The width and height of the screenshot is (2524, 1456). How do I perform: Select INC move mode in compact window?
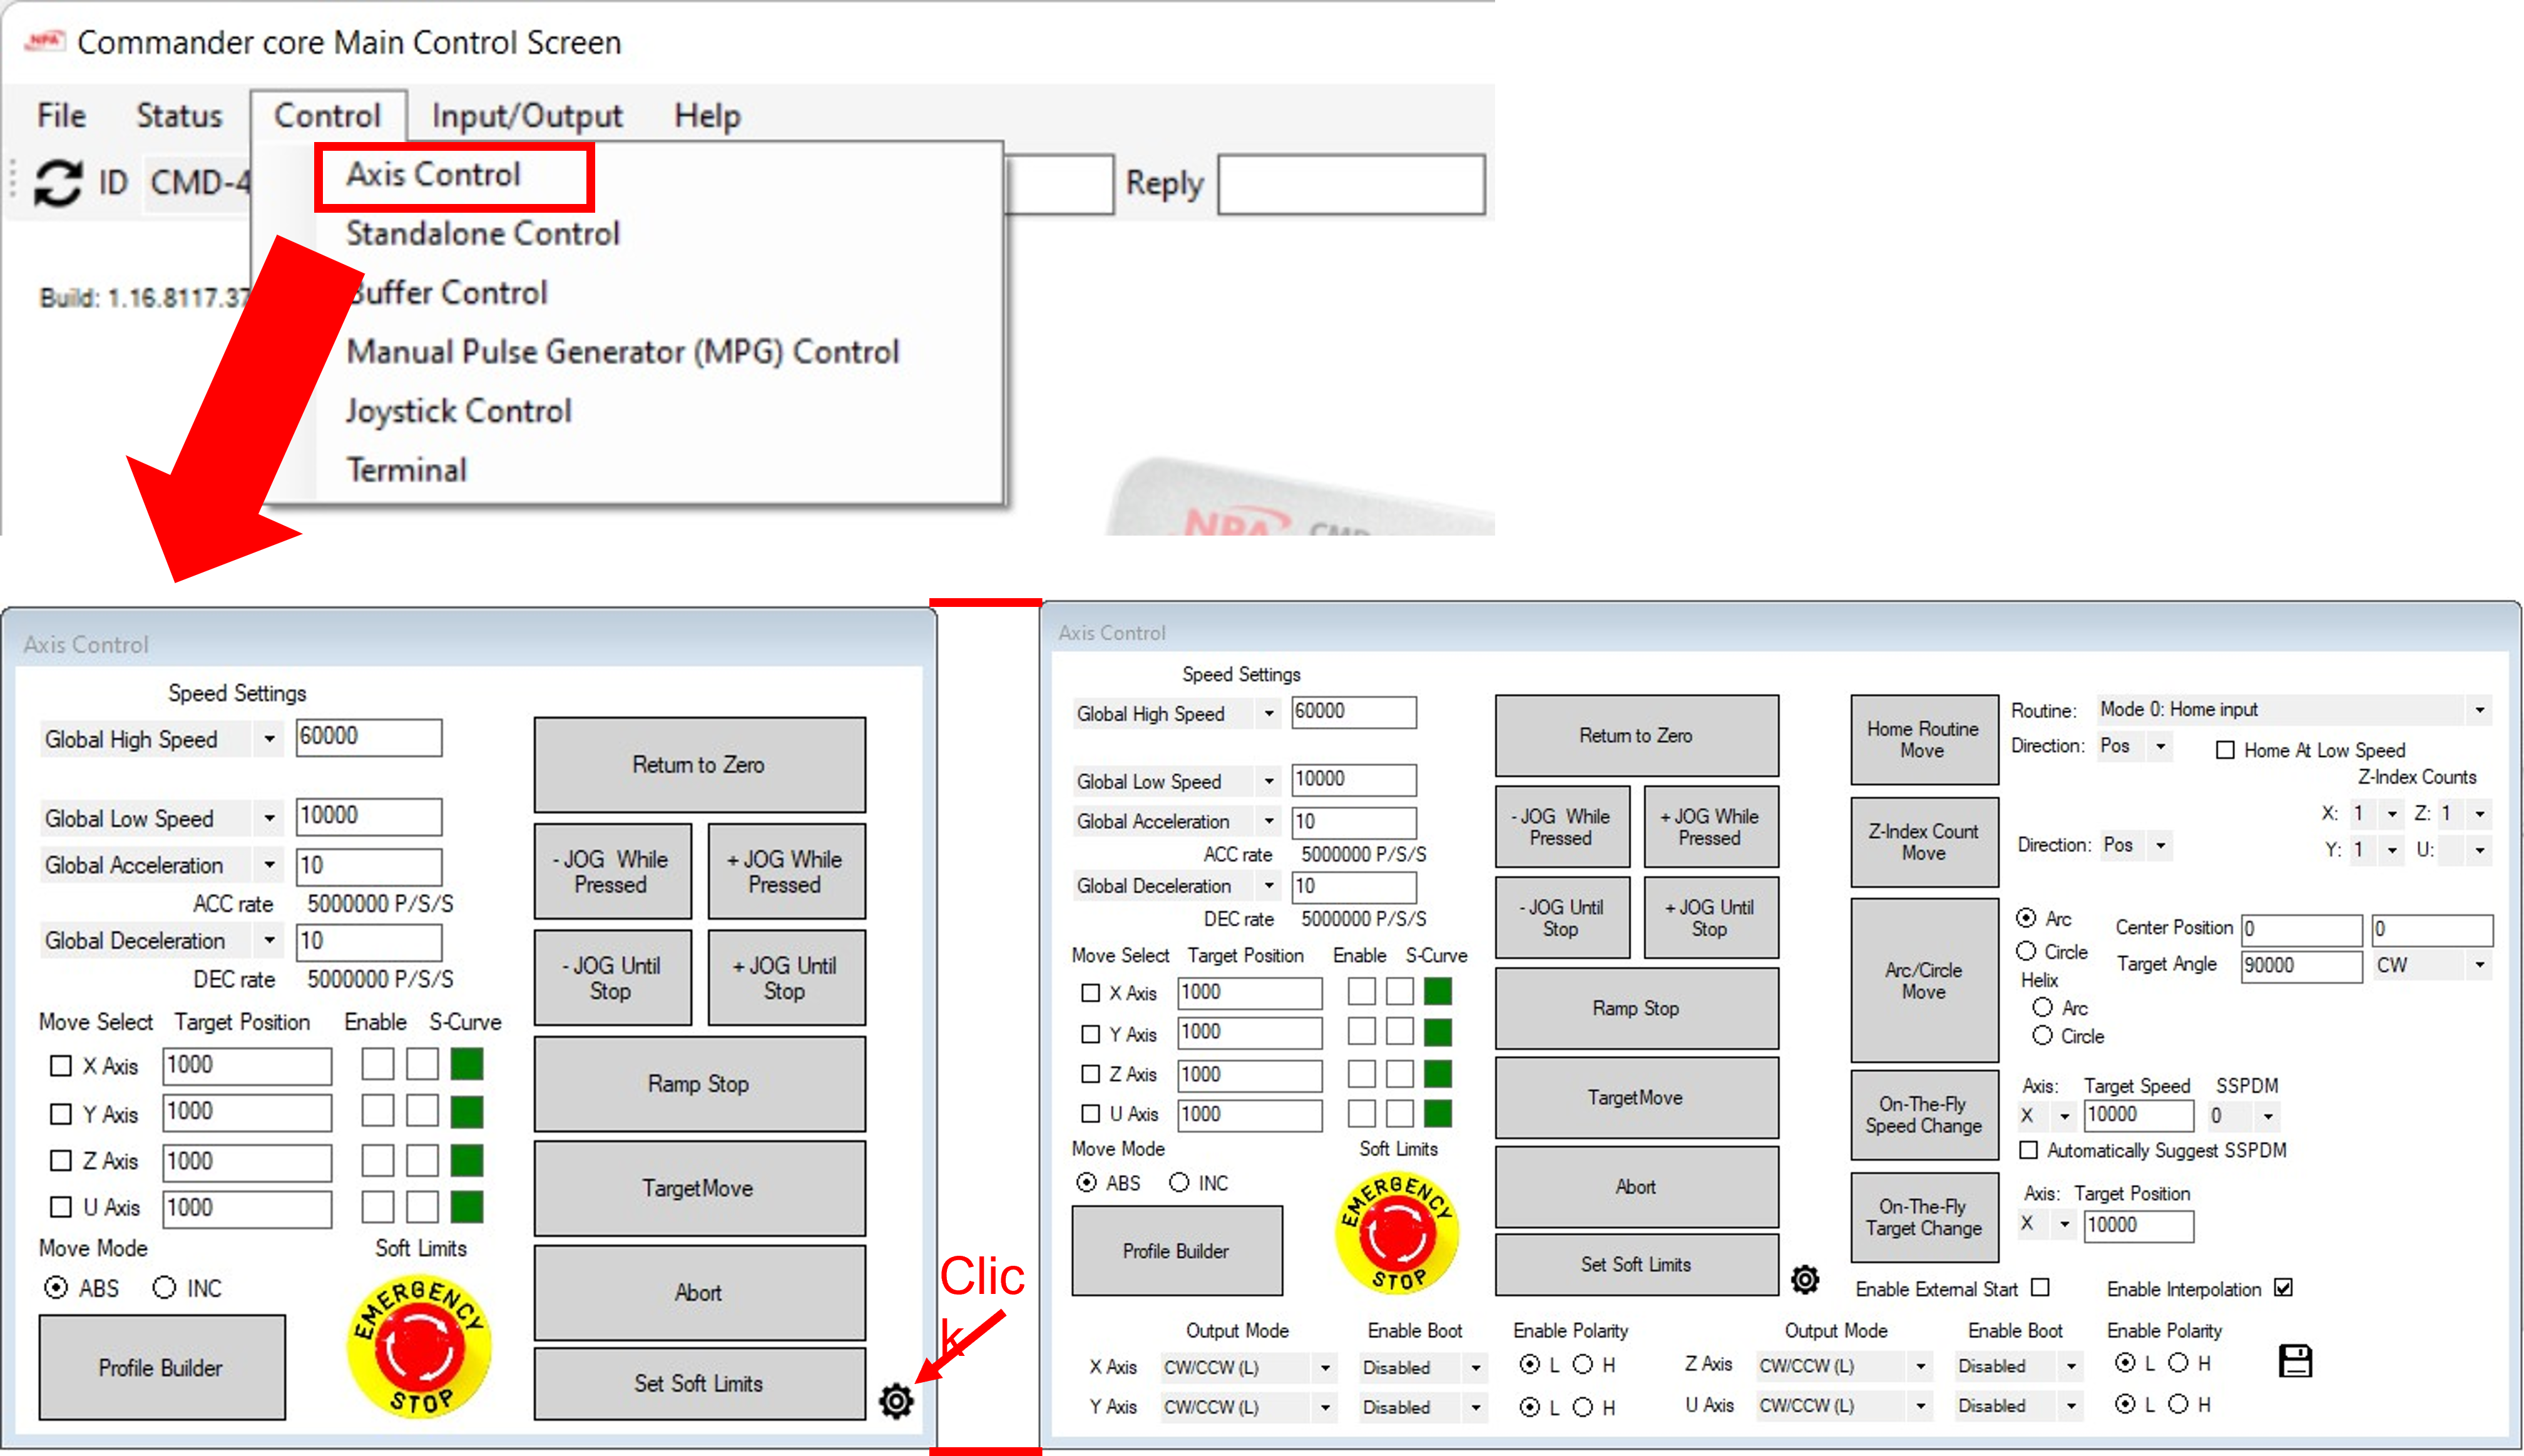point(164,1288)
